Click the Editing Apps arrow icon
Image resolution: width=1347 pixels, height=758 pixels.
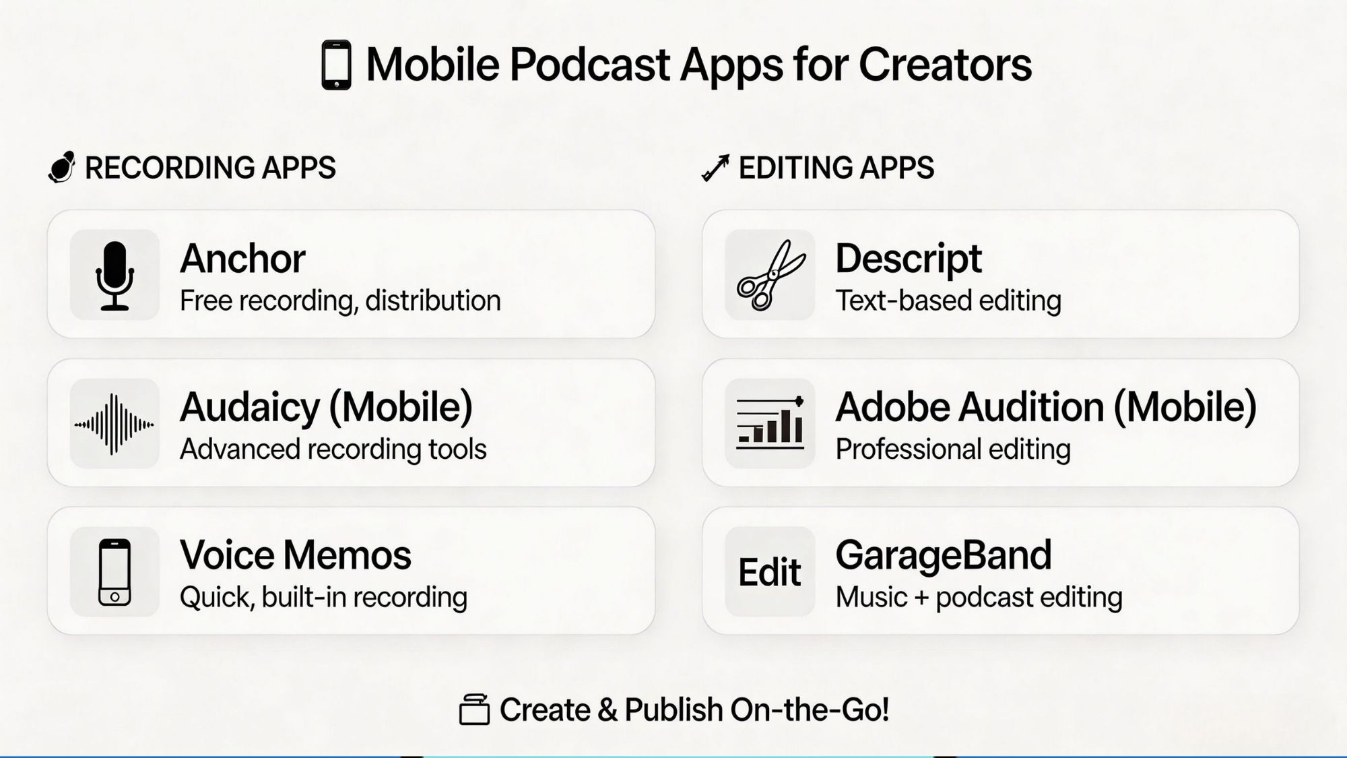click(x=715, y=168)
